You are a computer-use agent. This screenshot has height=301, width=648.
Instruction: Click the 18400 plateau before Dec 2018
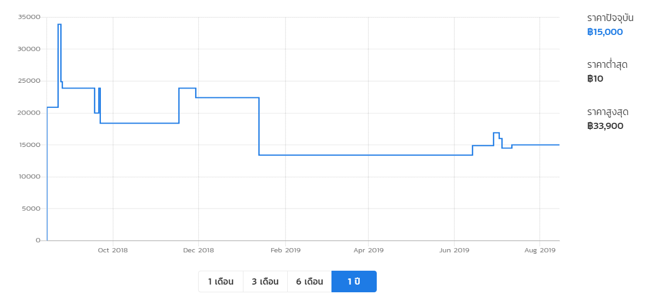(139, 123)
